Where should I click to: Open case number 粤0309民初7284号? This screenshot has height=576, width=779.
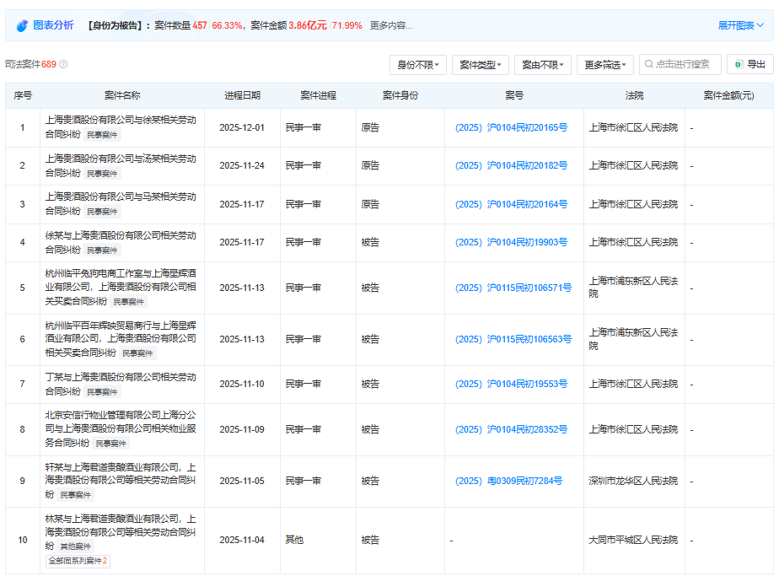click(508, 482)
